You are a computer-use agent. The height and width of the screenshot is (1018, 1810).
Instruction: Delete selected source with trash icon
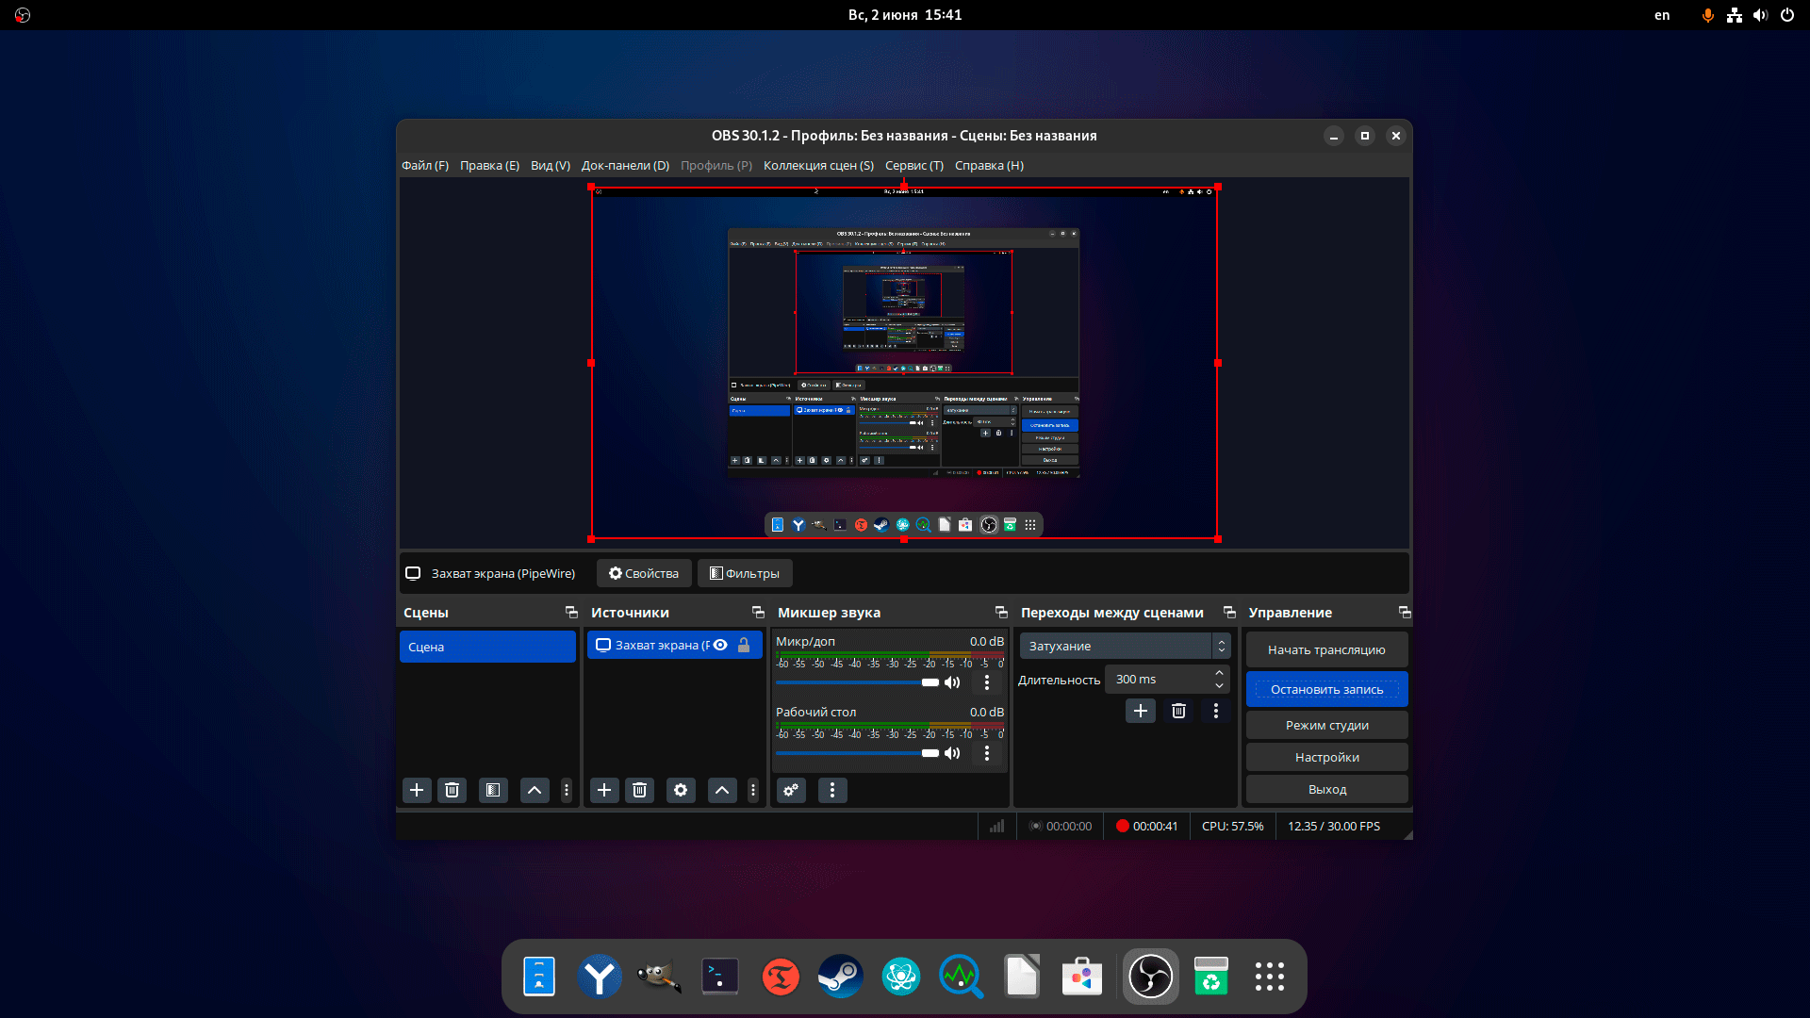[x=639, y=790]
